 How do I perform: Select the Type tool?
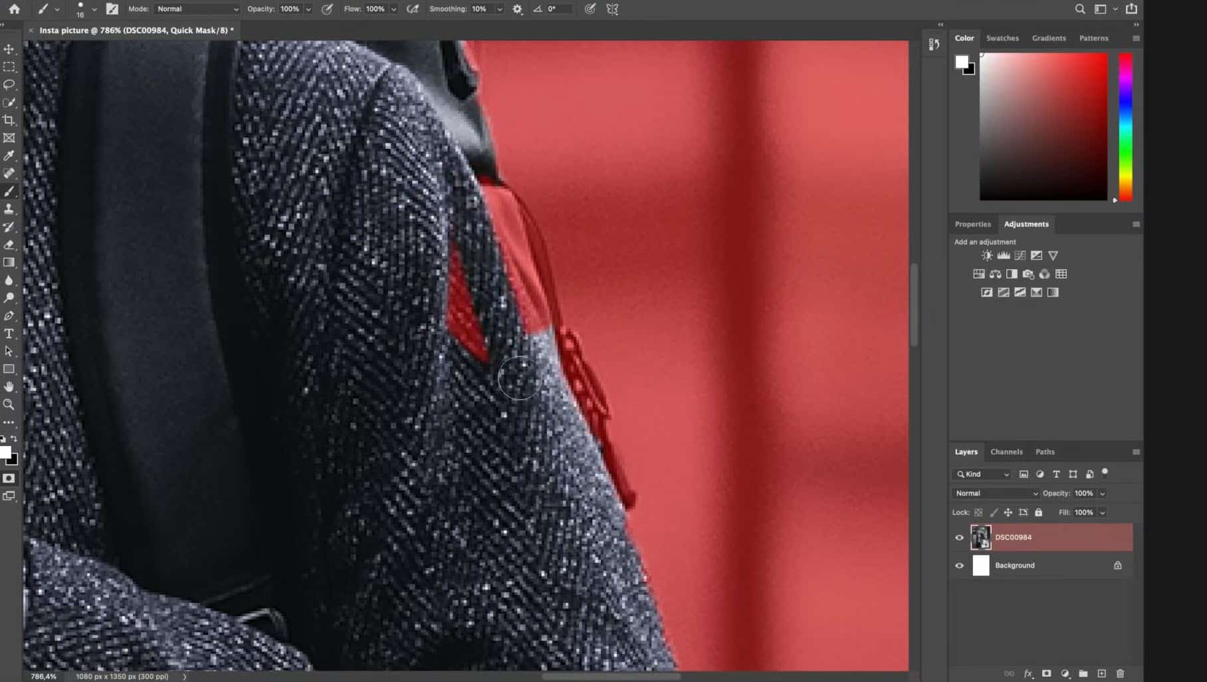tap(9, 333)
